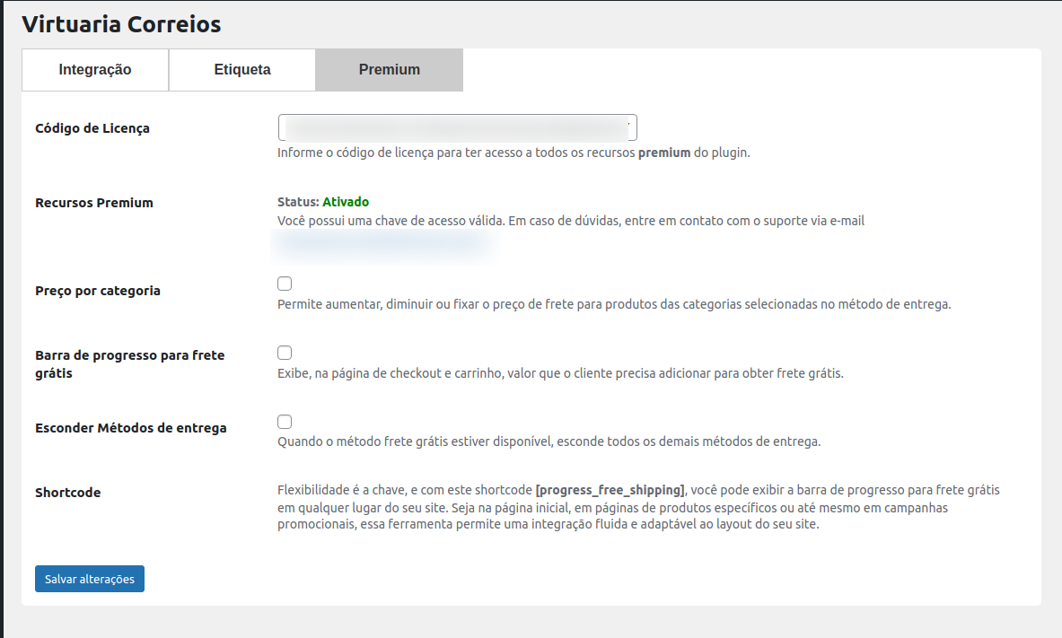This screenshot has height=638, width=1062.
Task: Click the green Ativado status text
Action: pyautogui.click(x=346, y=202)
